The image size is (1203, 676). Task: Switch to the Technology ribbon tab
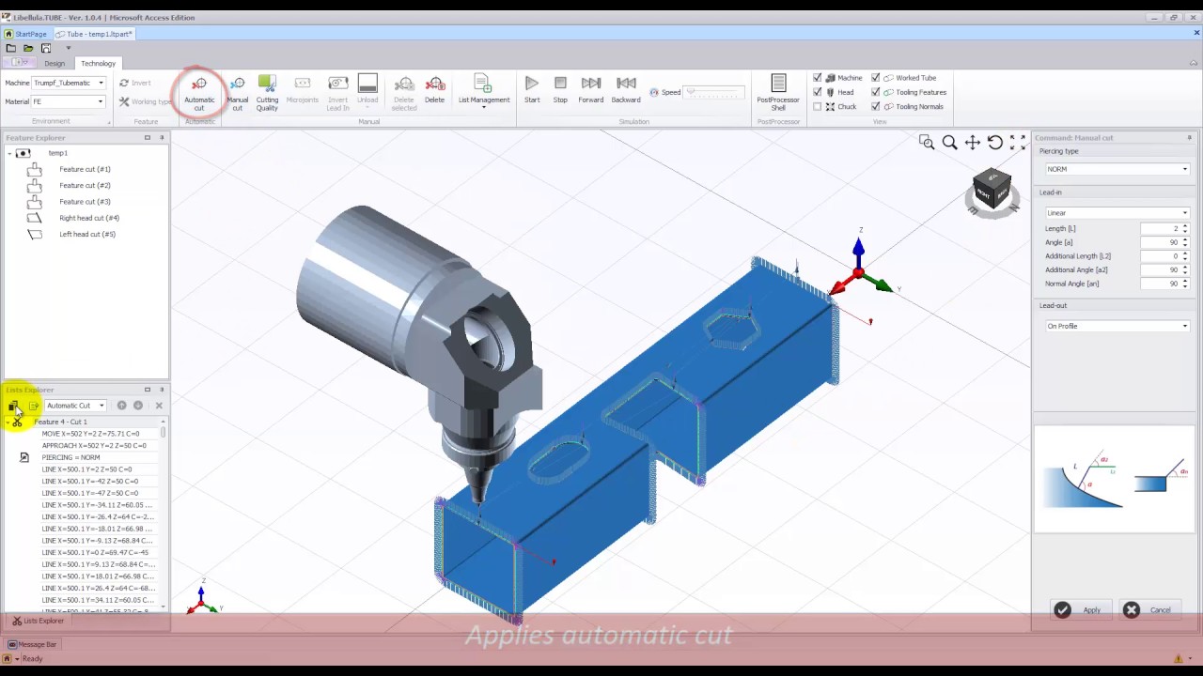coord(98,64)
